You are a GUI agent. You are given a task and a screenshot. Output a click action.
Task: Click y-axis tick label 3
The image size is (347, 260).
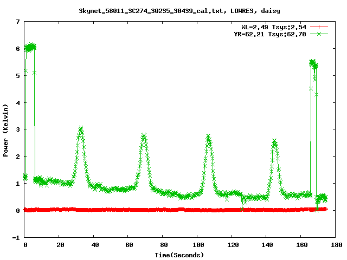(18, 129)
